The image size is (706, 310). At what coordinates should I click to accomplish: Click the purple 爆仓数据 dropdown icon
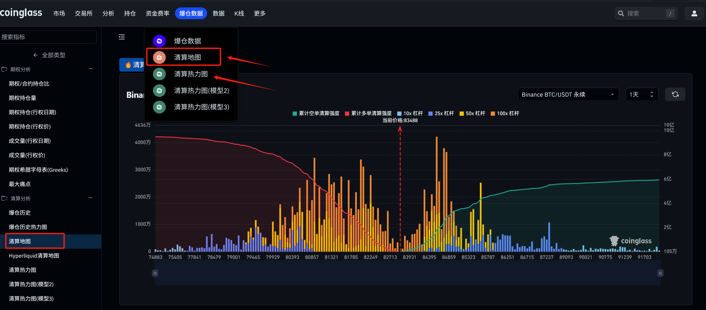159,41
